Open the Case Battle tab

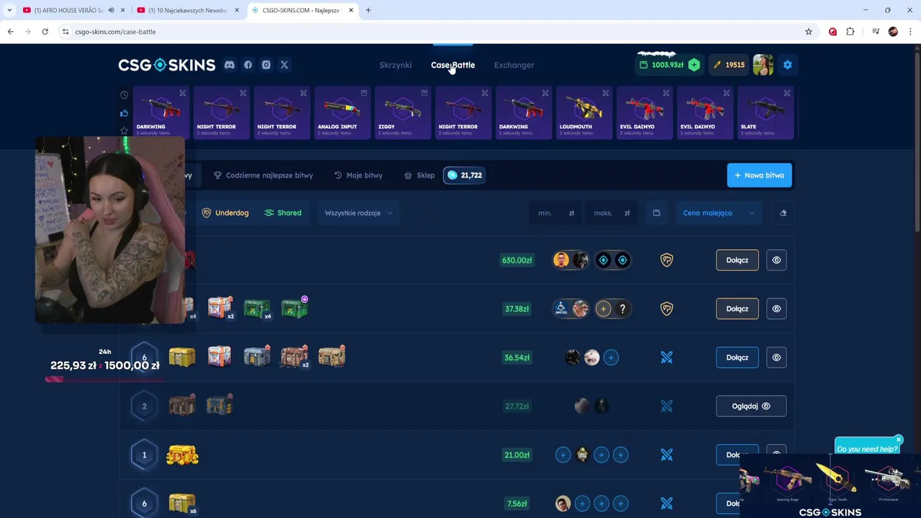click(x=453, y=65)
